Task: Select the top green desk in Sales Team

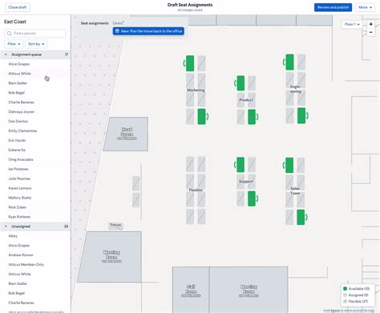Action: coord(289,165)
